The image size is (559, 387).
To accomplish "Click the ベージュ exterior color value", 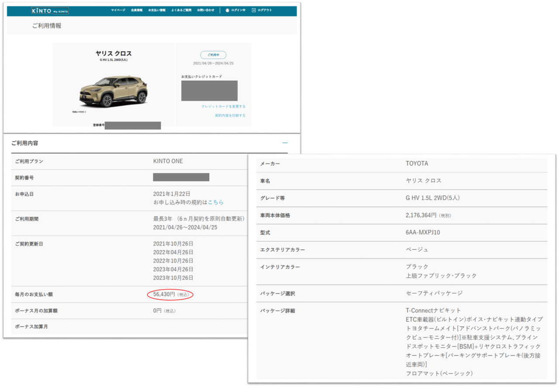I will pyautogui.click(x=417, y=249).
